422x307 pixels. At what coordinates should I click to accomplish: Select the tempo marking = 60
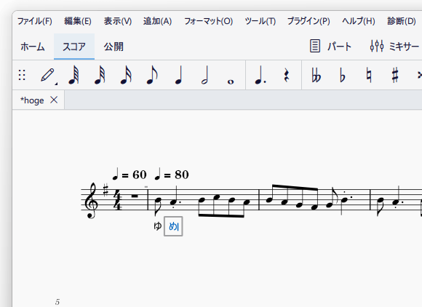(x=130, y=175)
